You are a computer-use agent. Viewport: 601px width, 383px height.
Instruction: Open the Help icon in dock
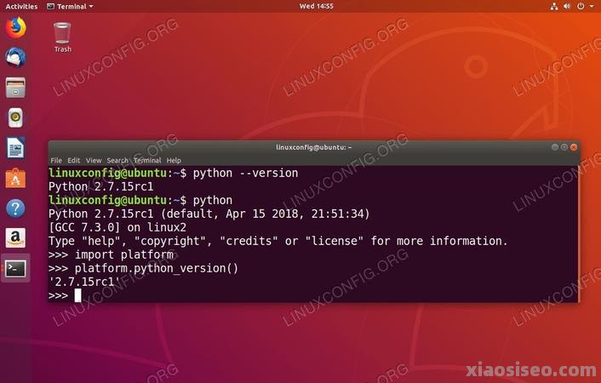pyautogui.click(x=15, y=209)
